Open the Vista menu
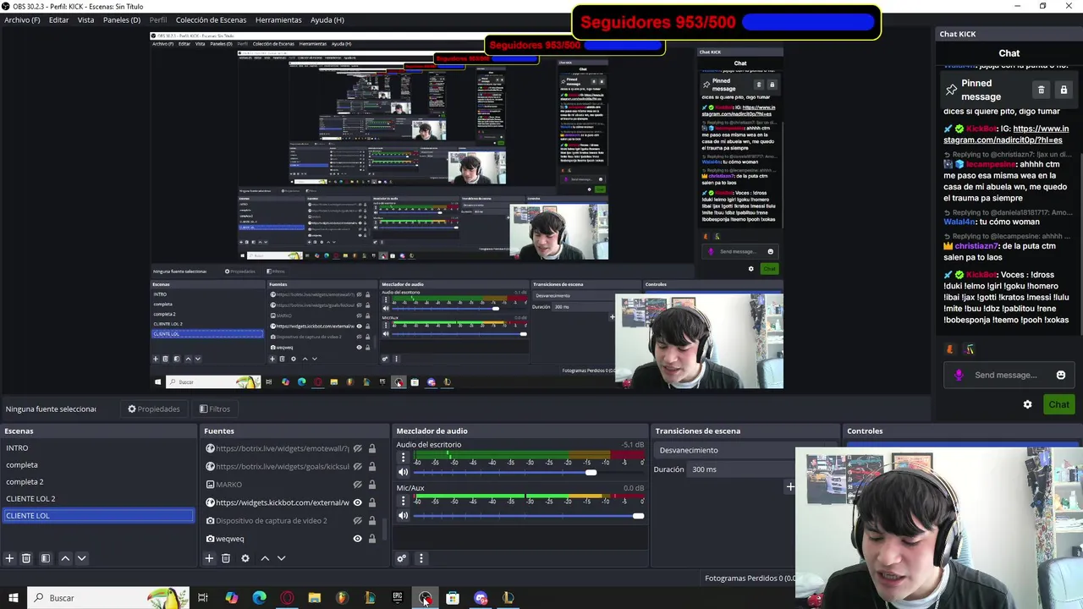This screenshot has height=609, width=1083. 85,19
